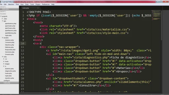Open Alumnos.php in modelo folder
Viewport: 169px width, 95px height.
pos(9,40)
